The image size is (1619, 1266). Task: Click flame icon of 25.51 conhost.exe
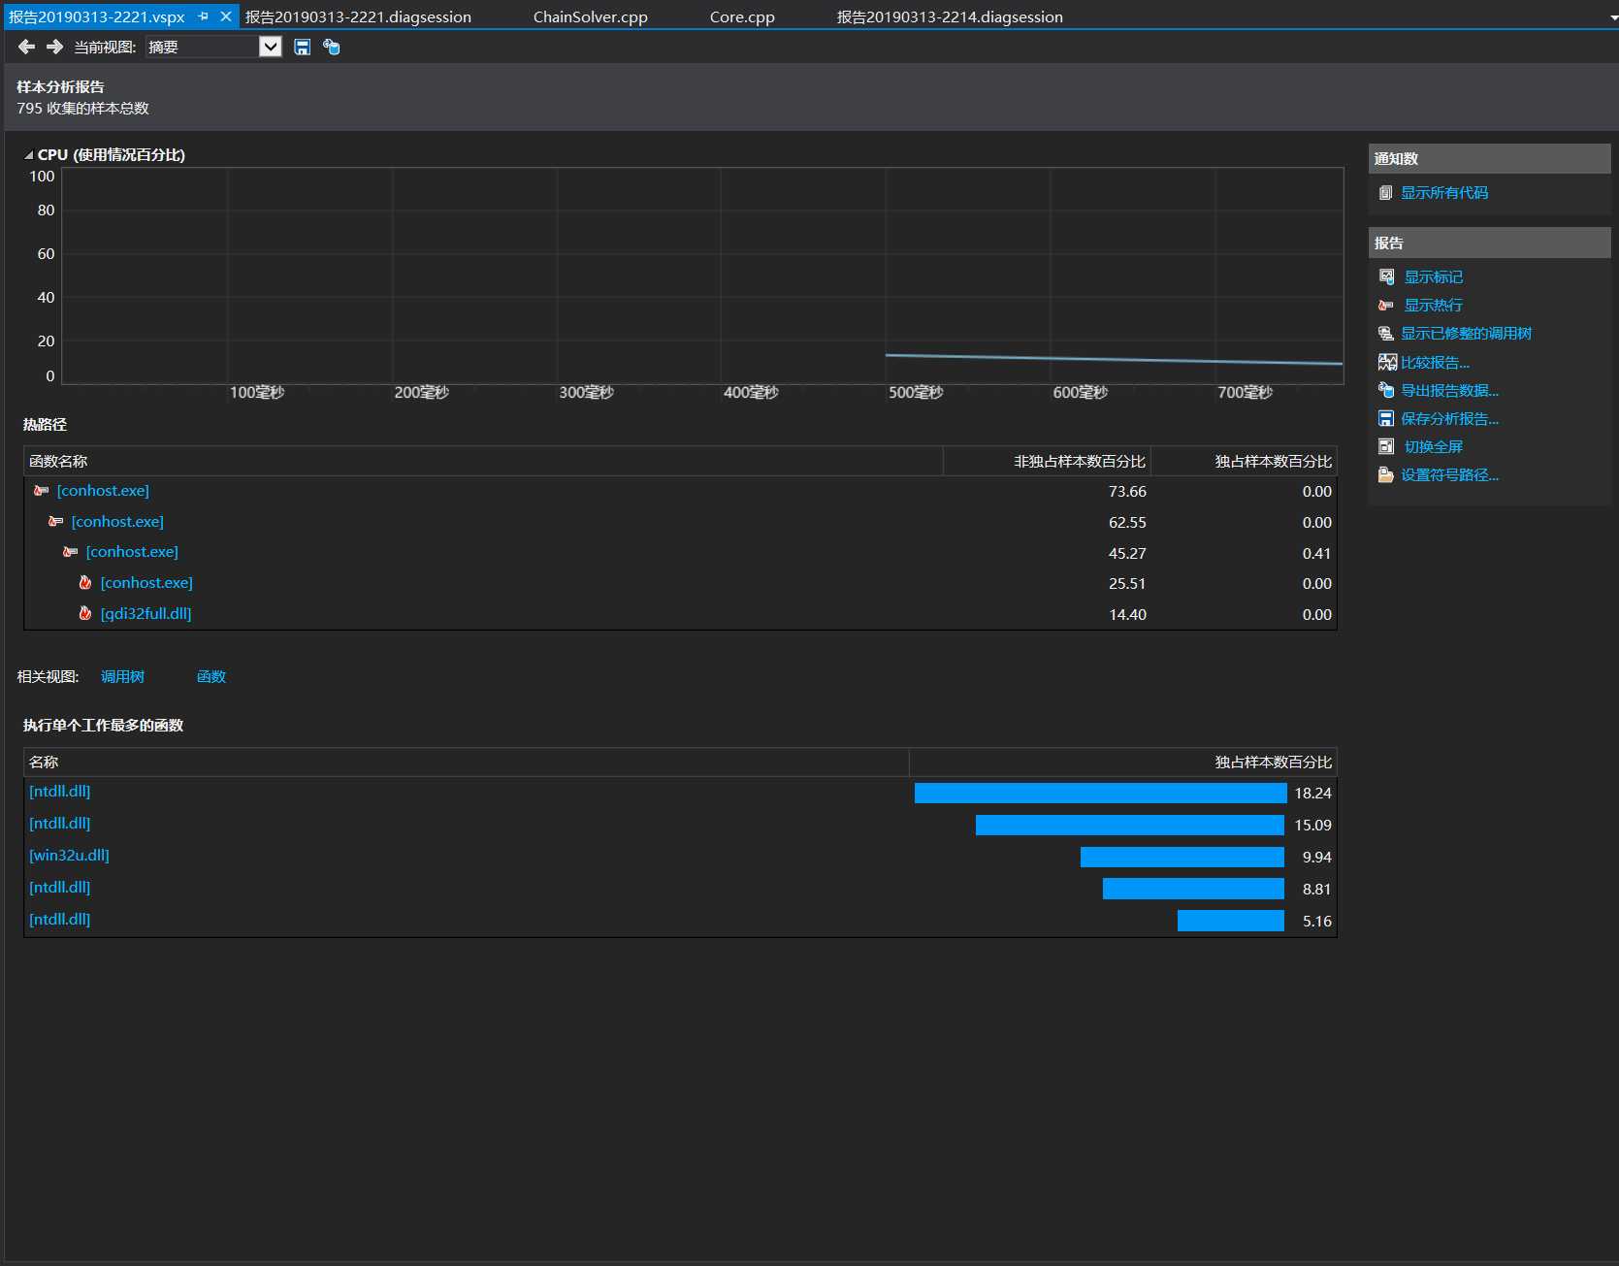(x=85, y=583)
